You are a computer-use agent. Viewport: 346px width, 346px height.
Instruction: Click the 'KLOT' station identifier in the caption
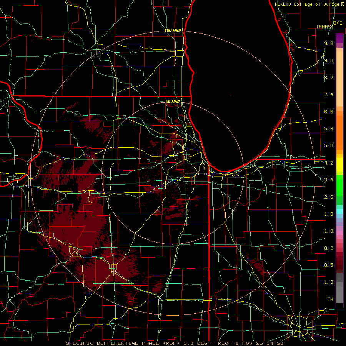coord(224,343)
